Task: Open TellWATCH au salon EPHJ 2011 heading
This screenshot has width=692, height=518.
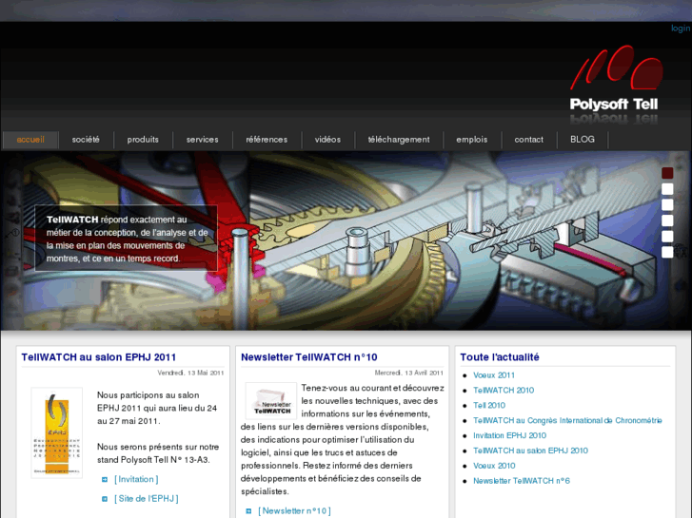Action: coord(99,357)
